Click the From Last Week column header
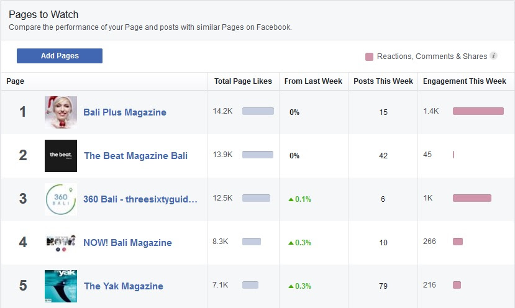The height and width of the screenshot is (308, 515). 313,81
